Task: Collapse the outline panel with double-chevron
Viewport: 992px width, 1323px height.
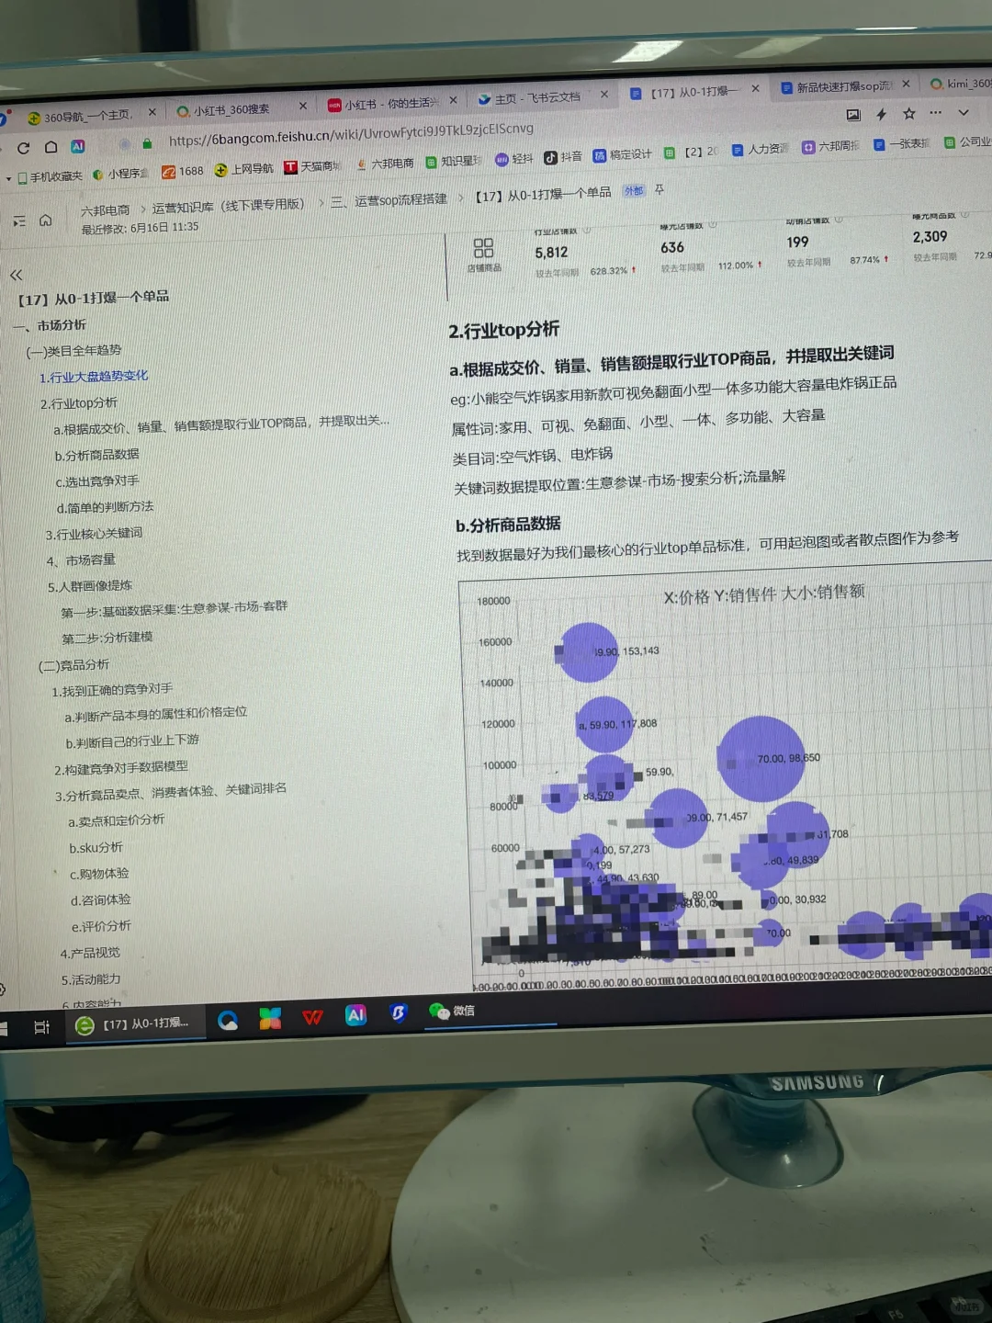Action: [16, 275]
